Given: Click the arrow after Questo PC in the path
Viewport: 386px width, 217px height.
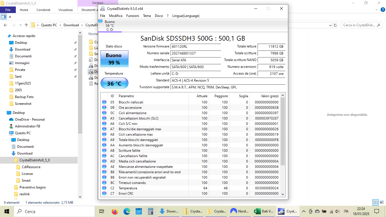Looking at the screenshot, I should click(x=60, y=25).
